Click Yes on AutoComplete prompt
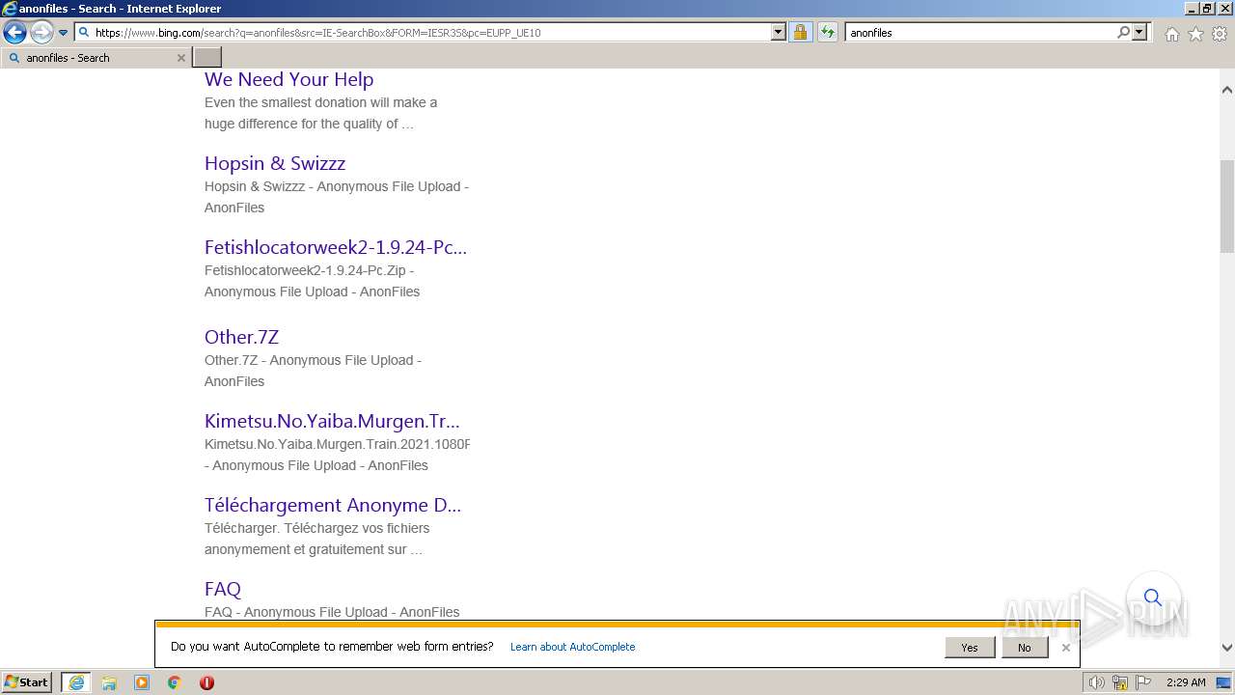This screenshot has width=1235, height=695. (x=970, y=648)
